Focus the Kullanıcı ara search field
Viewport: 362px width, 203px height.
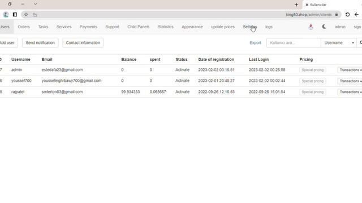[294, 43]
